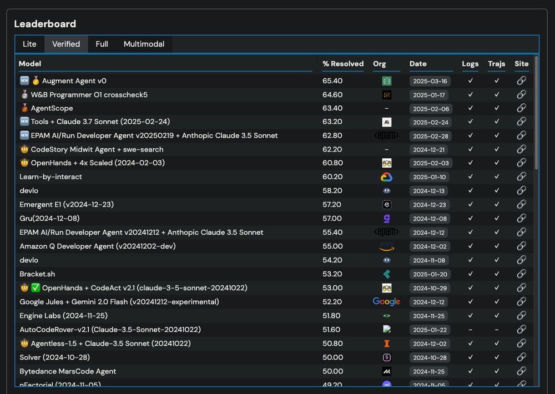Click the Model column header
The width and height of the screenshot is (555, 394).
tap(30, 64)
